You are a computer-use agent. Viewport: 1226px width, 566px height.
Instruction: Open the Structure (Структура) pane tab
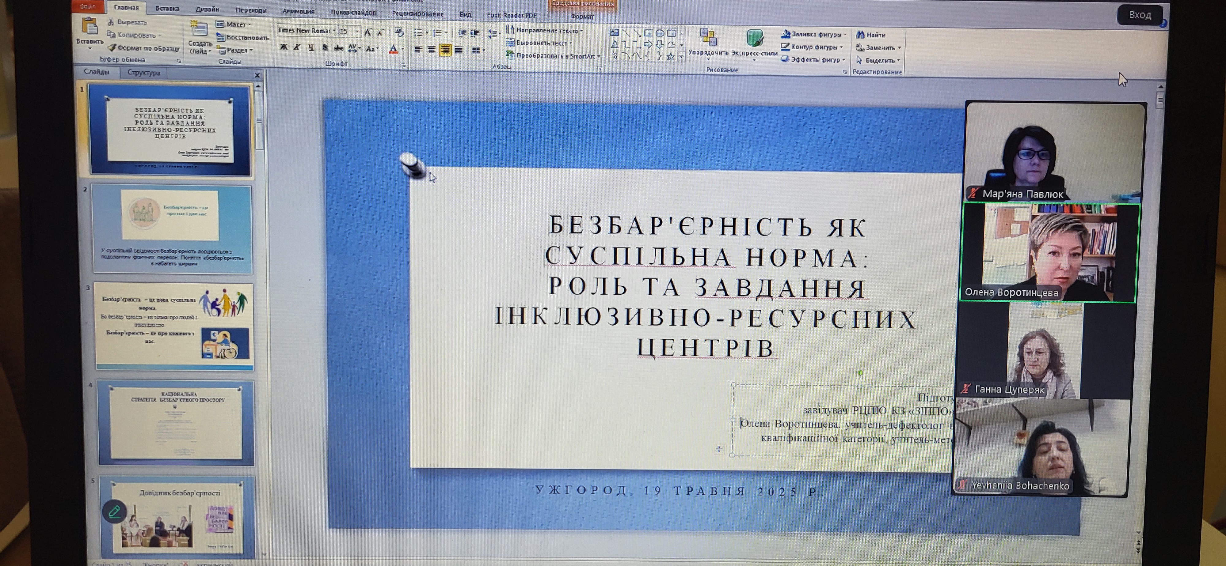(144, 72)
